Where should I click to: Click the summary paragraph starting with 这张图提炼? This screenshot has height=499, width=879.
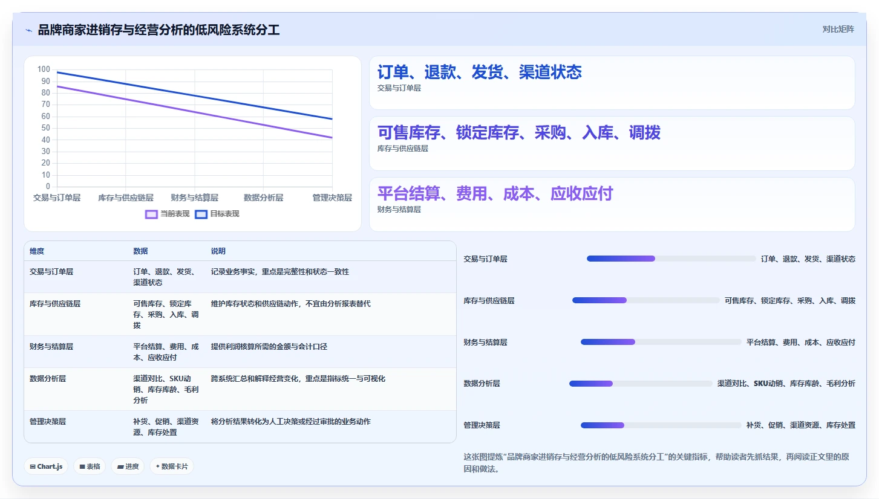(656, 463)
